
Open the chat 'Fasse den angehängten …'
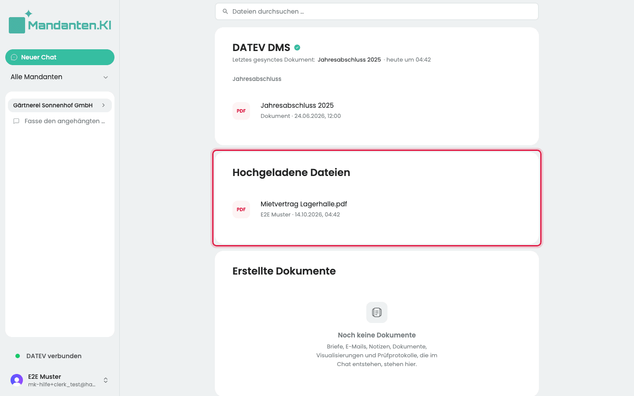[x=60, y=121]
